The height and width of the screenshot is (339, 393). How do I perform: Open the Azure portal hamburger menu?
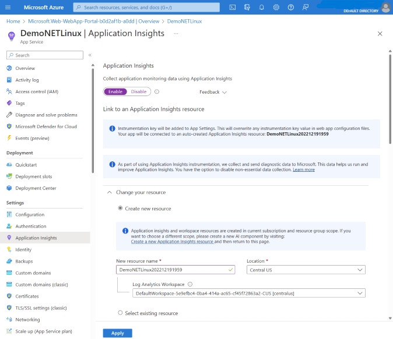click(8, 7)
